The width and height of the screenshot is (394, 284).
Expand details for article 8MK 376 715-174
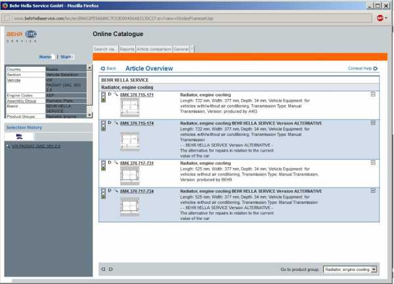(373, 123)
